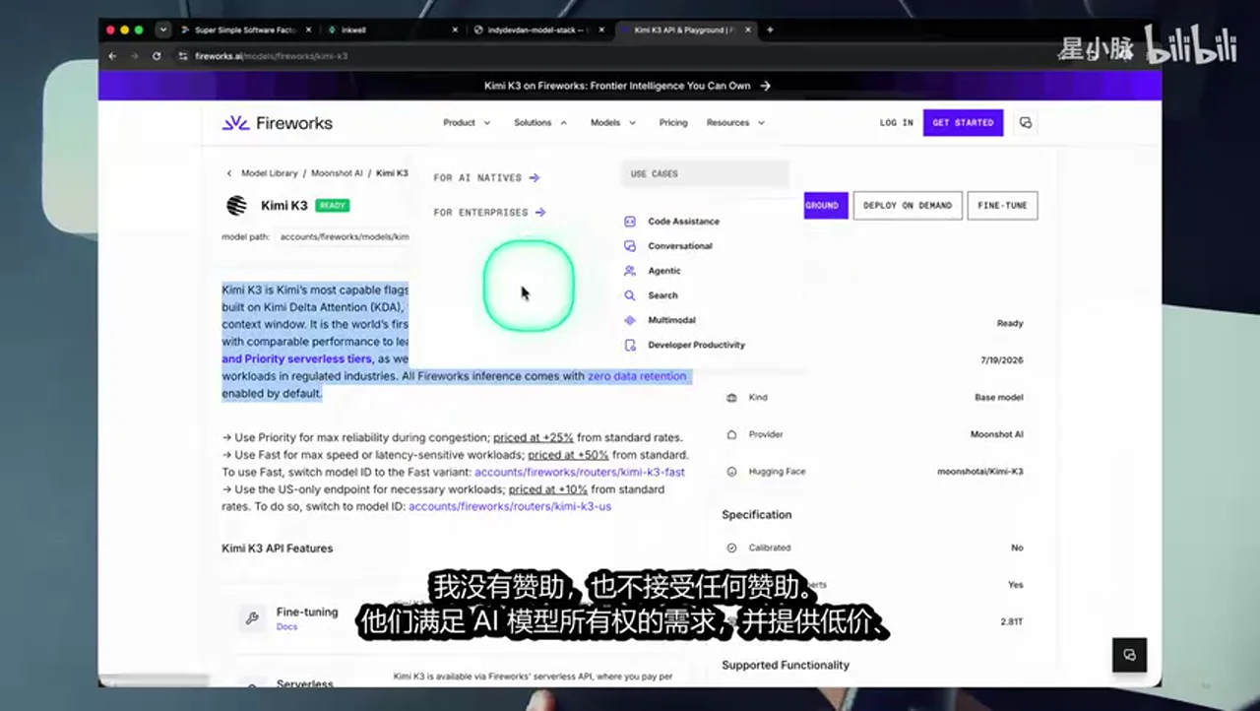Image resolution: width=1260 pixels, height=711 pixels.
Task: Open the Developer Productivity use case
Action: pyautogui.click(x=696, y=345)
